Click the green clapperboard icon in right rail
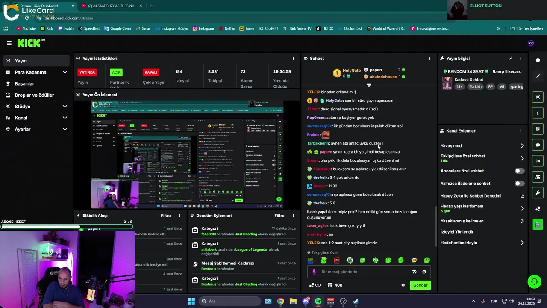The height and width of the screenshot is (308, 547). [538, 224]
